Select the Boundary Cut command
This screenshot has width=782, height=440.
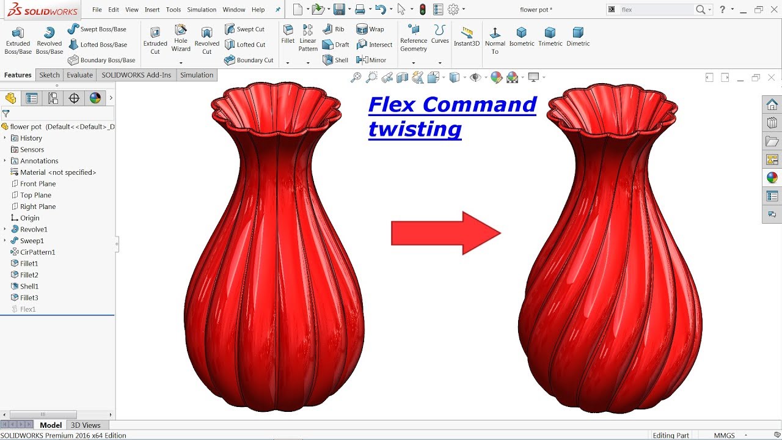[x=249, y=60]
